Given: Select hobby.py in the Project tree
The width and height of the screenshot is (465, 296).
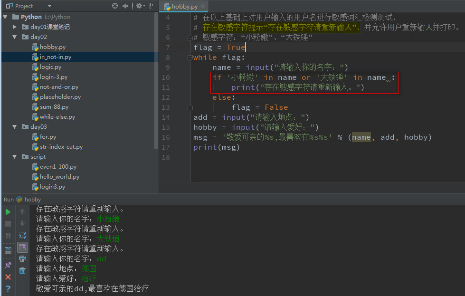Looking at the screenshot, I should (53, 47).
